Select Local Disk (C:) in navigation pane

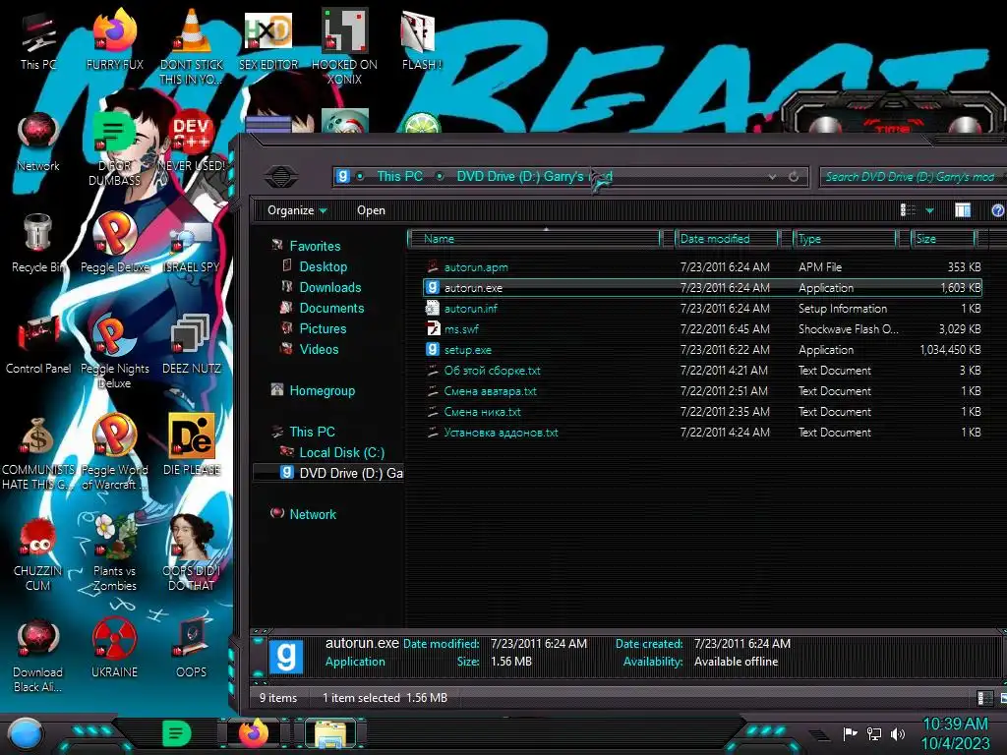coord(341,452)
